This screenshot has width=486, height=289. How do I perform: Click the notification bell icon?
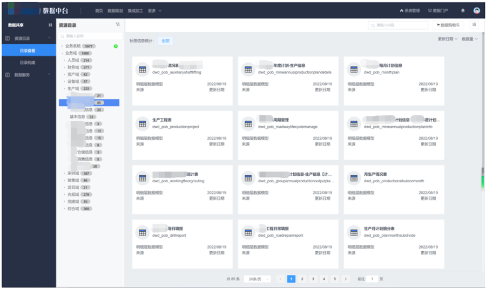tap(463, 10)
